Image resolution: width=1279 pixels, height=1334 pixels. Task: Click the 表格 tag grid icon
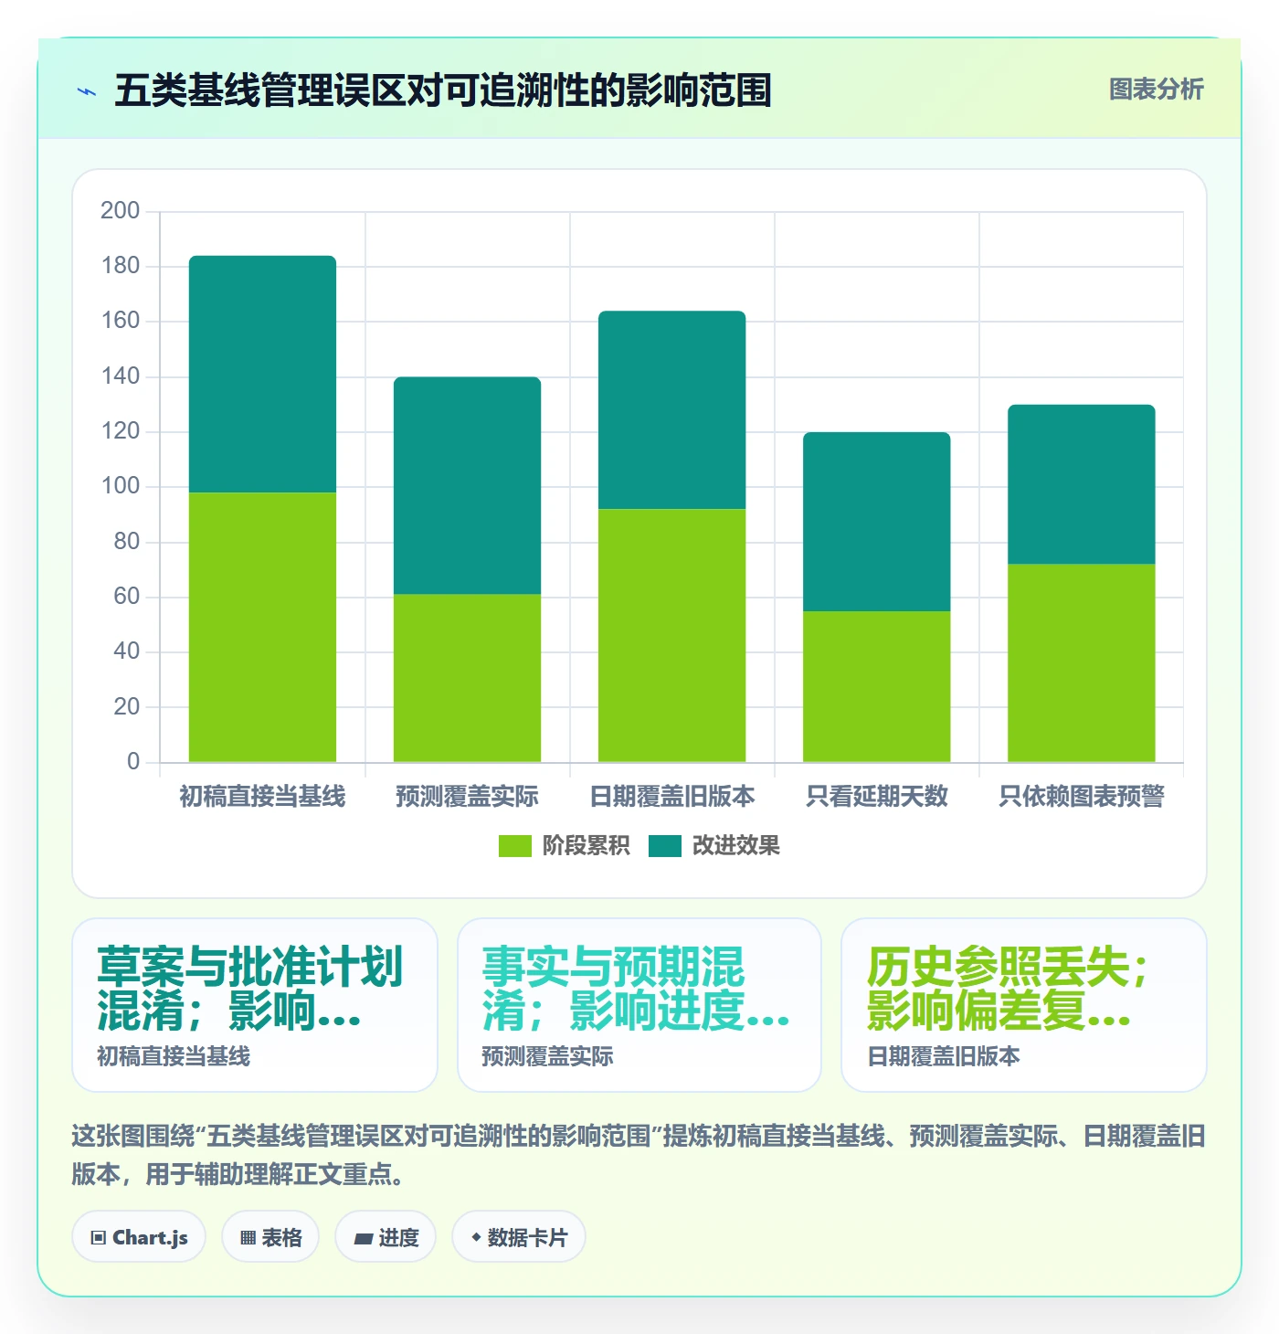(x=248, y=1238)
